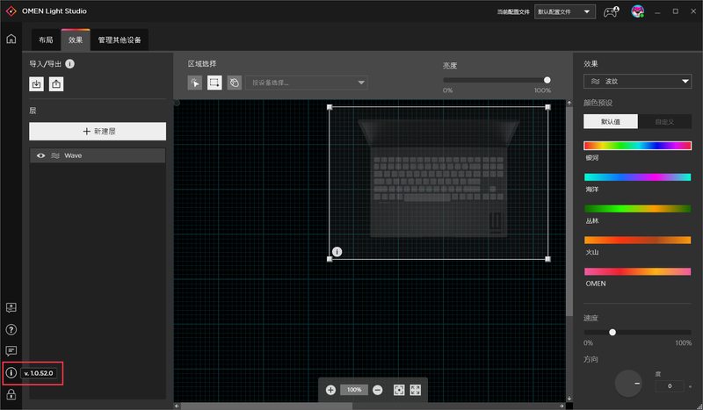
Task: Open the help question mark icon
Action: 11,329
